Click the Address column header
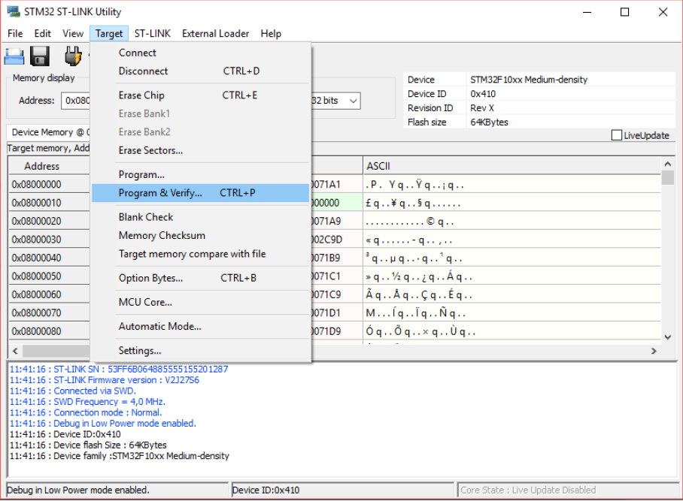 coord(49,166)
